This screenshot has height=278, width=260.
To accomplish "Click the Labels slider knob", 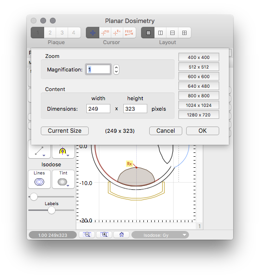I will click(x=51, y=210).
